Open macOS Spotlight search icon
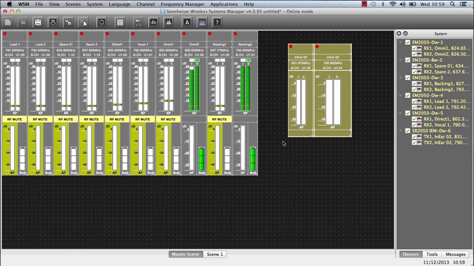Viewport: 474px width, 266px height. click(452, 4)
